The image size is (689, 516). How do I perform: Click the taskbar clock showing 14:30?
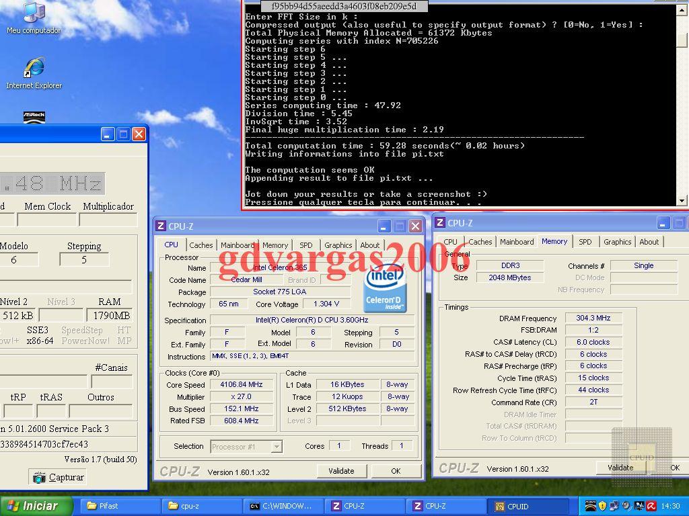click(x=671, y=507)
